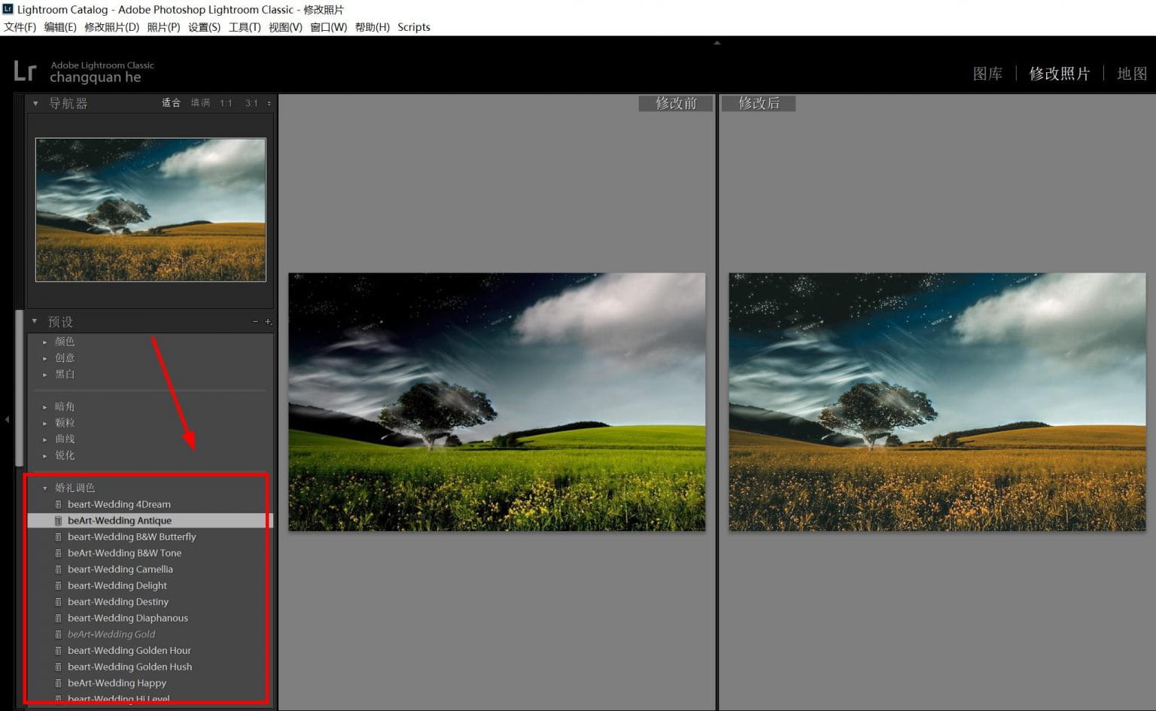Open zoom ratio dropdown next to 3:1
This screenshot has height=711, width=1156.
(269, 104)
